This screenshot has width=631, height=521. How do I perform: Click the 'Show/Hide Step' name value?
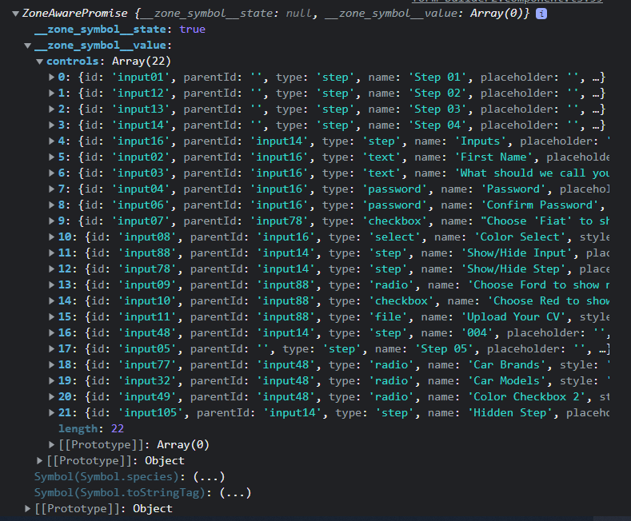[513, 269]
